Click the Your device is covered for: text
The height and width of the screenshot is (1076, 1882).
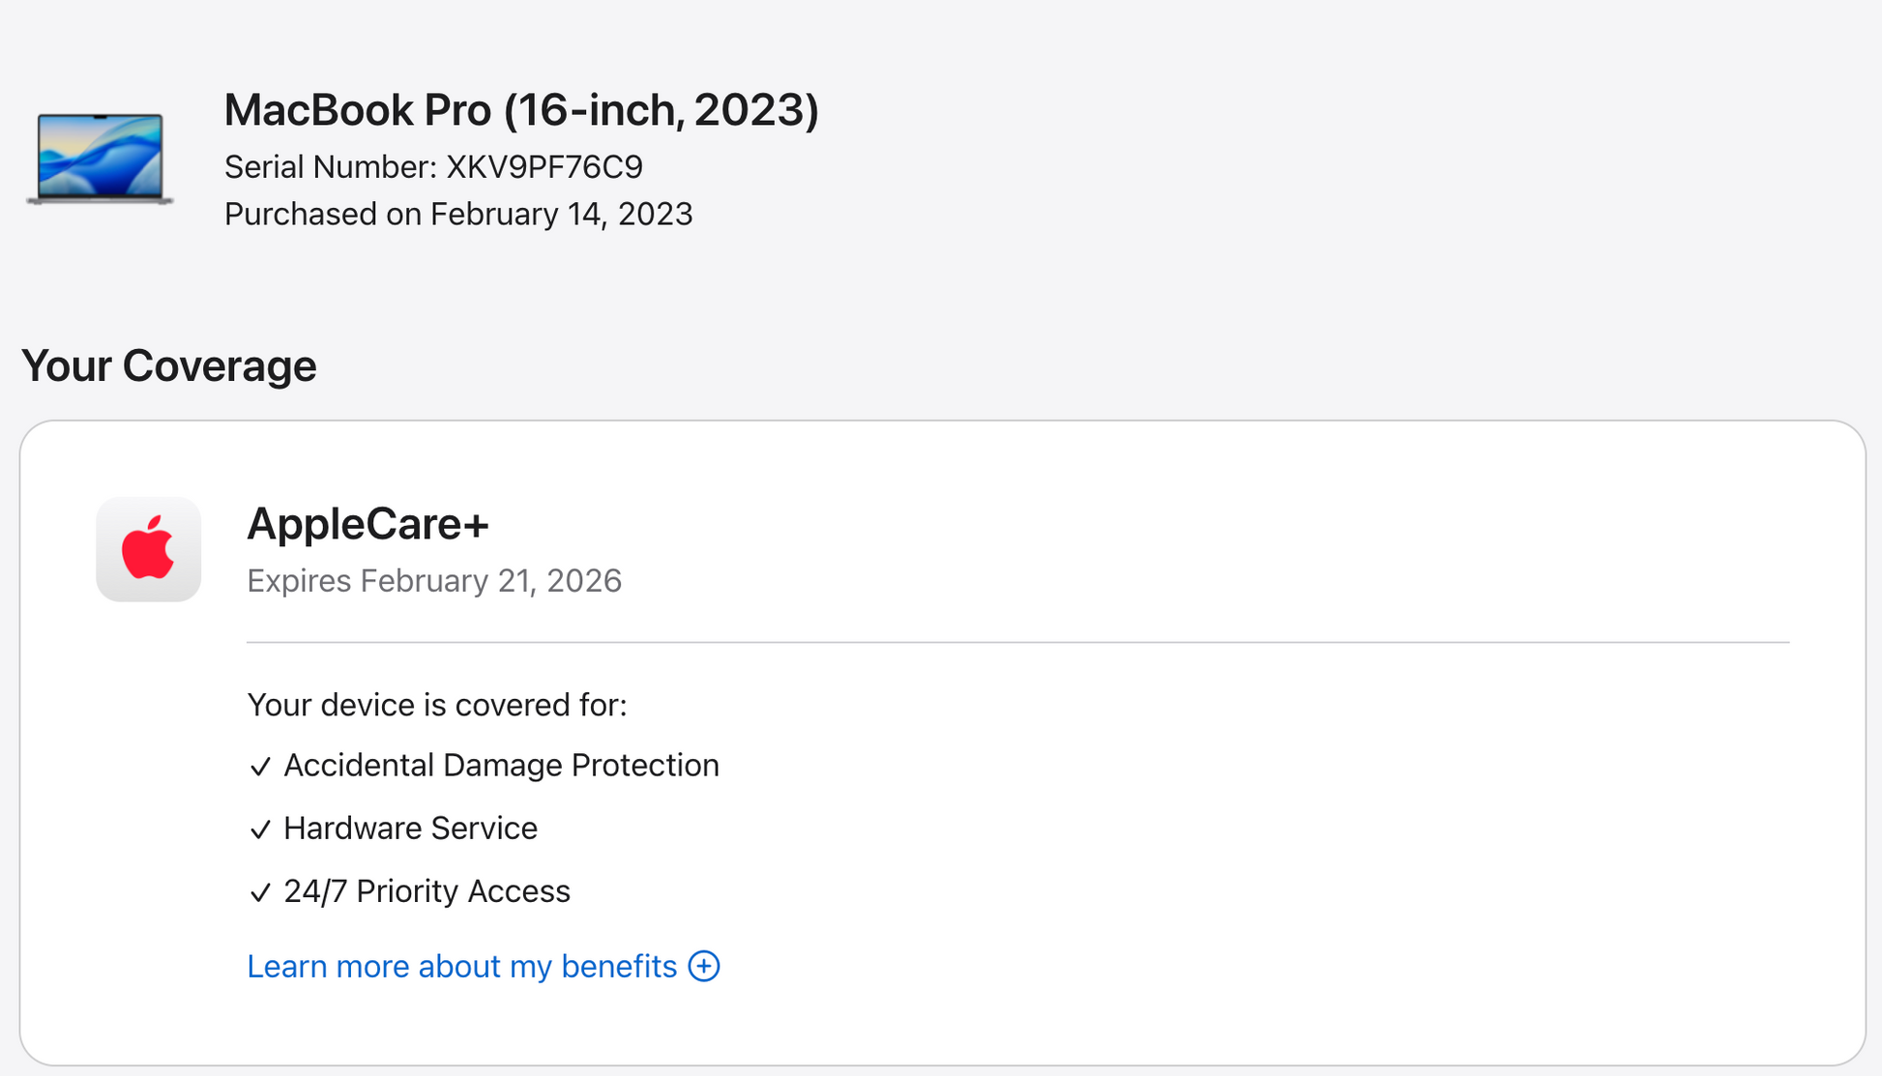[x=437, y=705]
